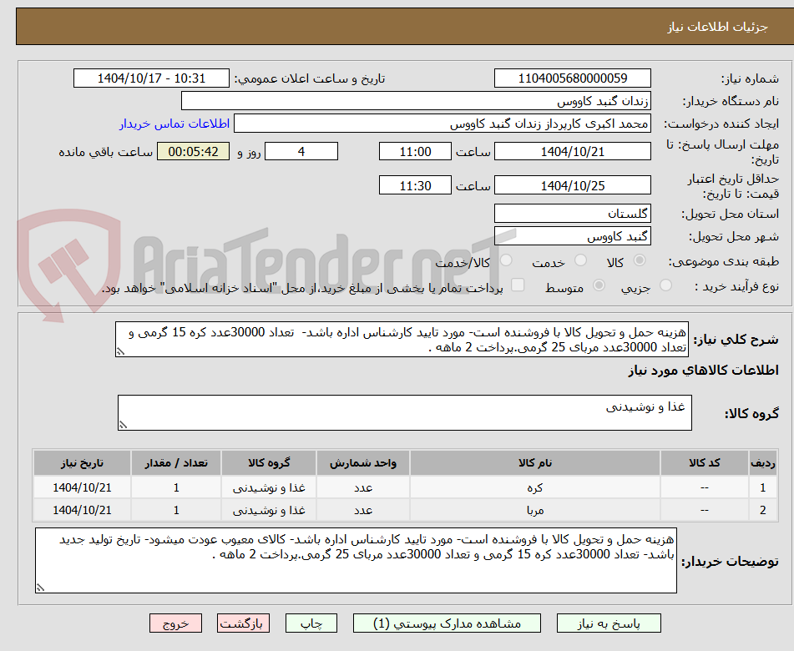Click the unit cell 'عدد' in 'کره' row
This screenshot has width=794, height=651.
363,487
